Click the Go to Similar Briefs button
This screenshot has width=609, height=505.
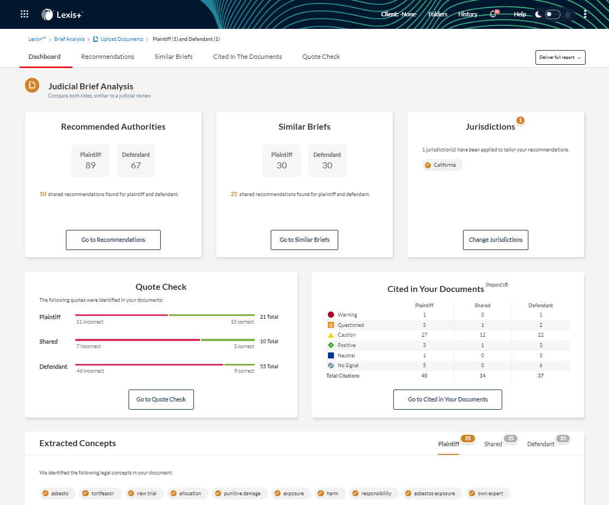(x=304, y=240)
